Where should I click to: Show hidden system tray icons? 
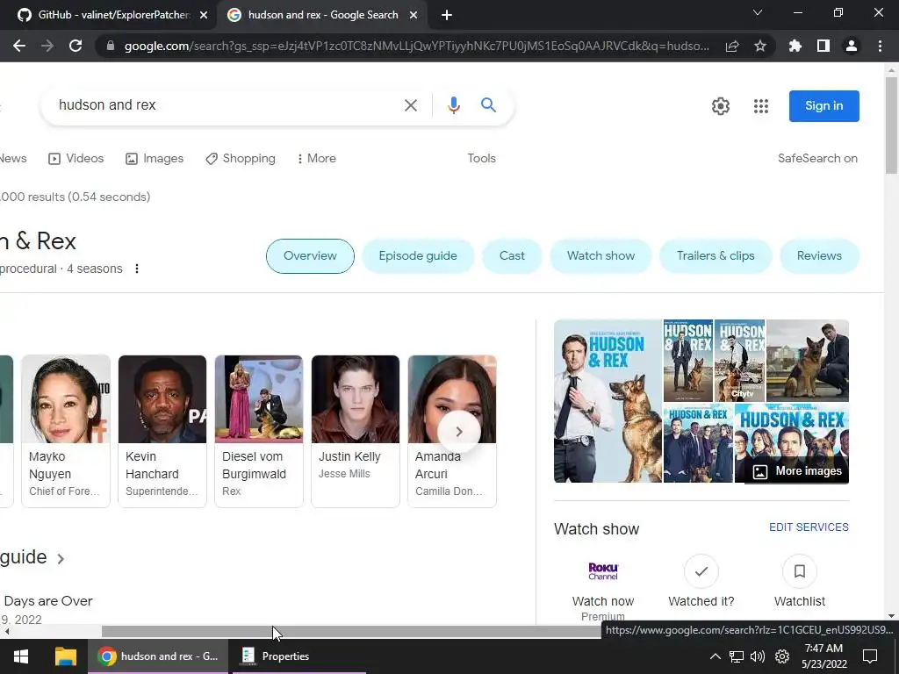point(715,656)
